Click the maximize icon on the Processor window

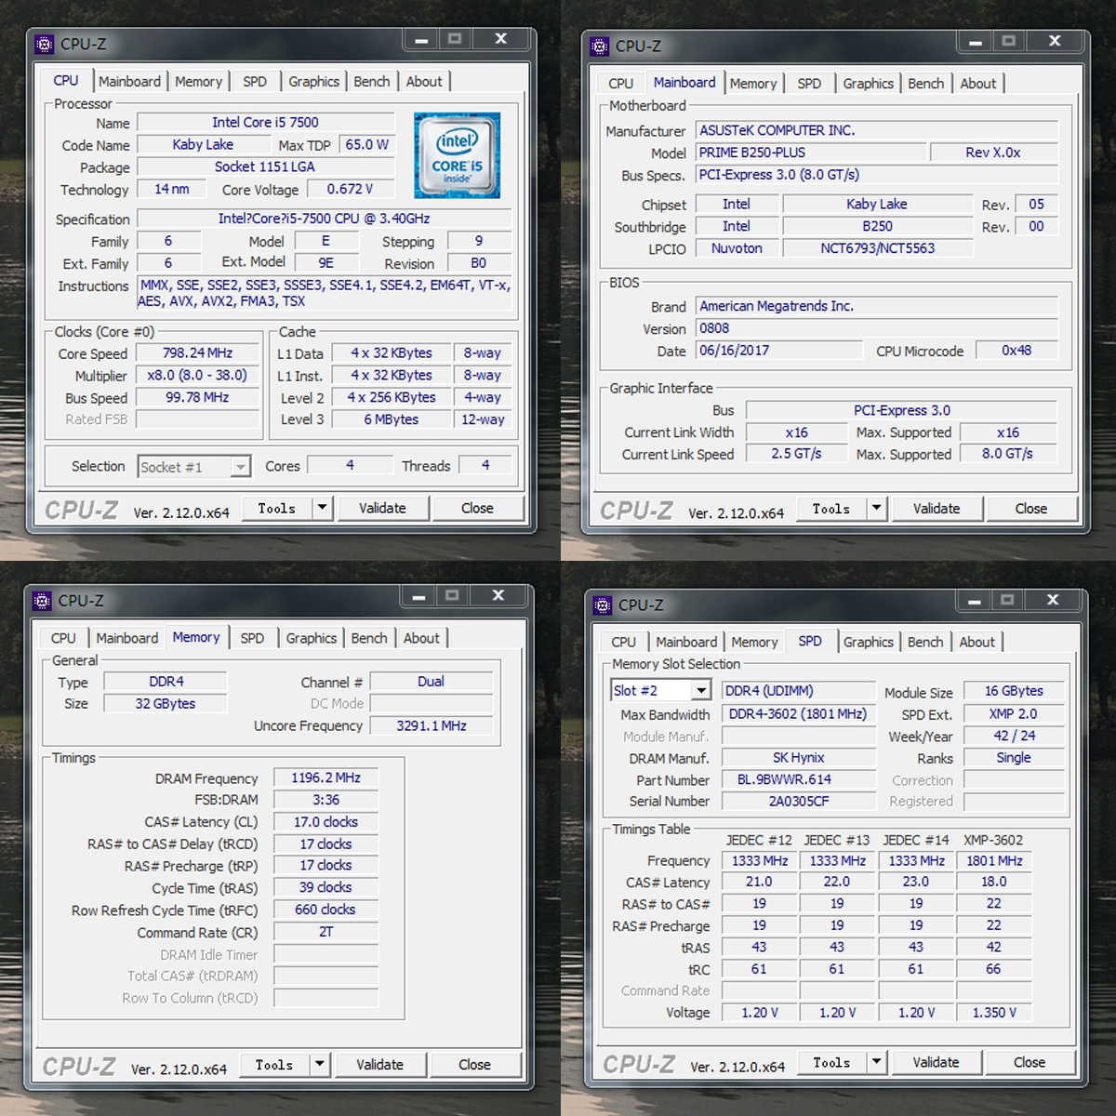pos(454,39)
